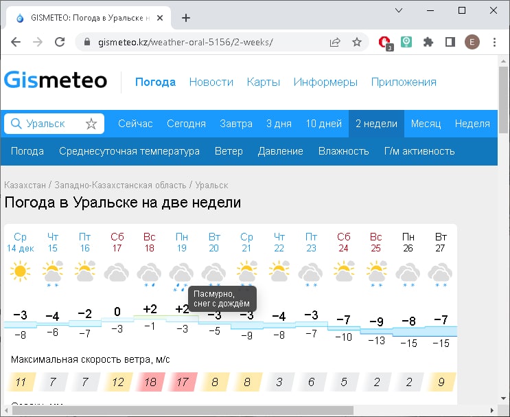View site info padlock icon
This screenshot has width=510, height=417.
[87, 42]
